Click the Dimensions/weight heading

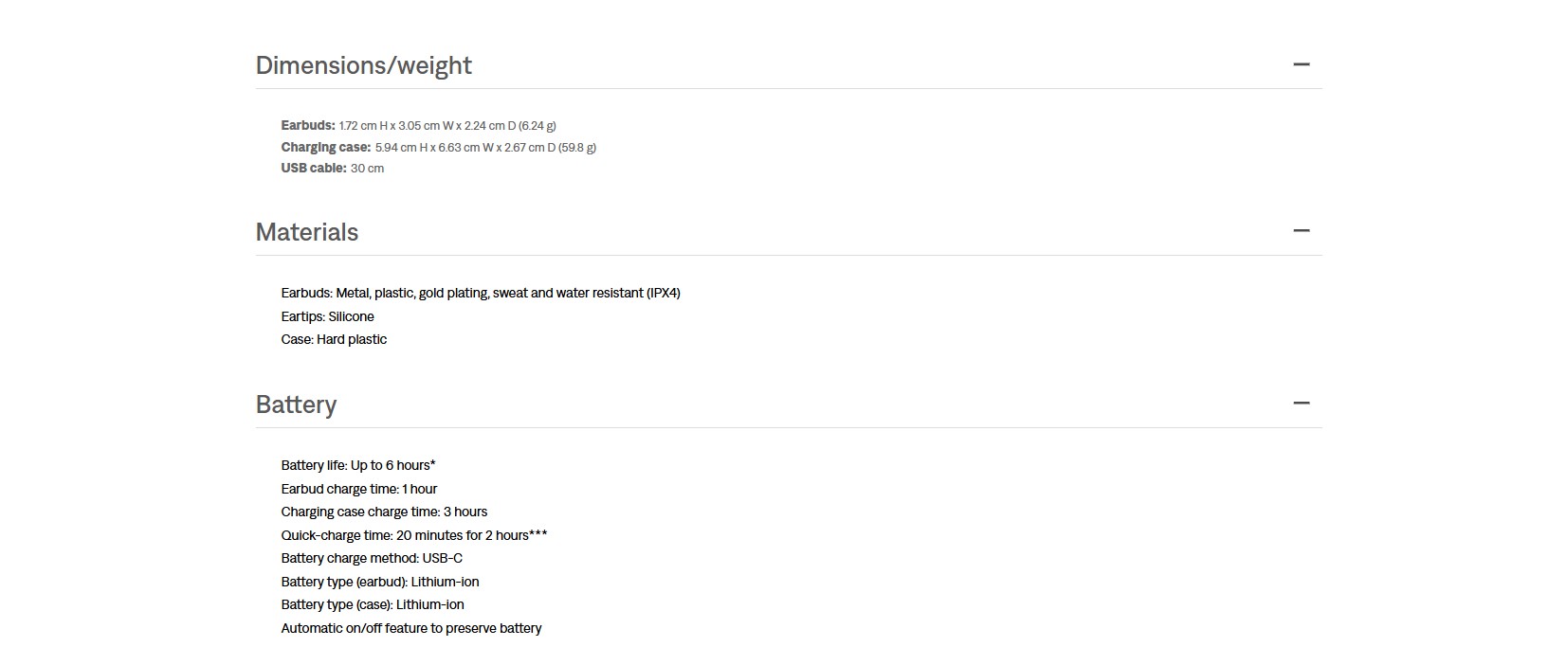coord(363,65)
